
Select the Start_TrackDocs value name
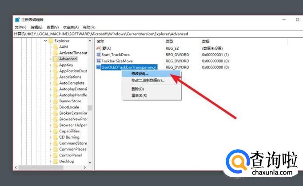(116, 54)
